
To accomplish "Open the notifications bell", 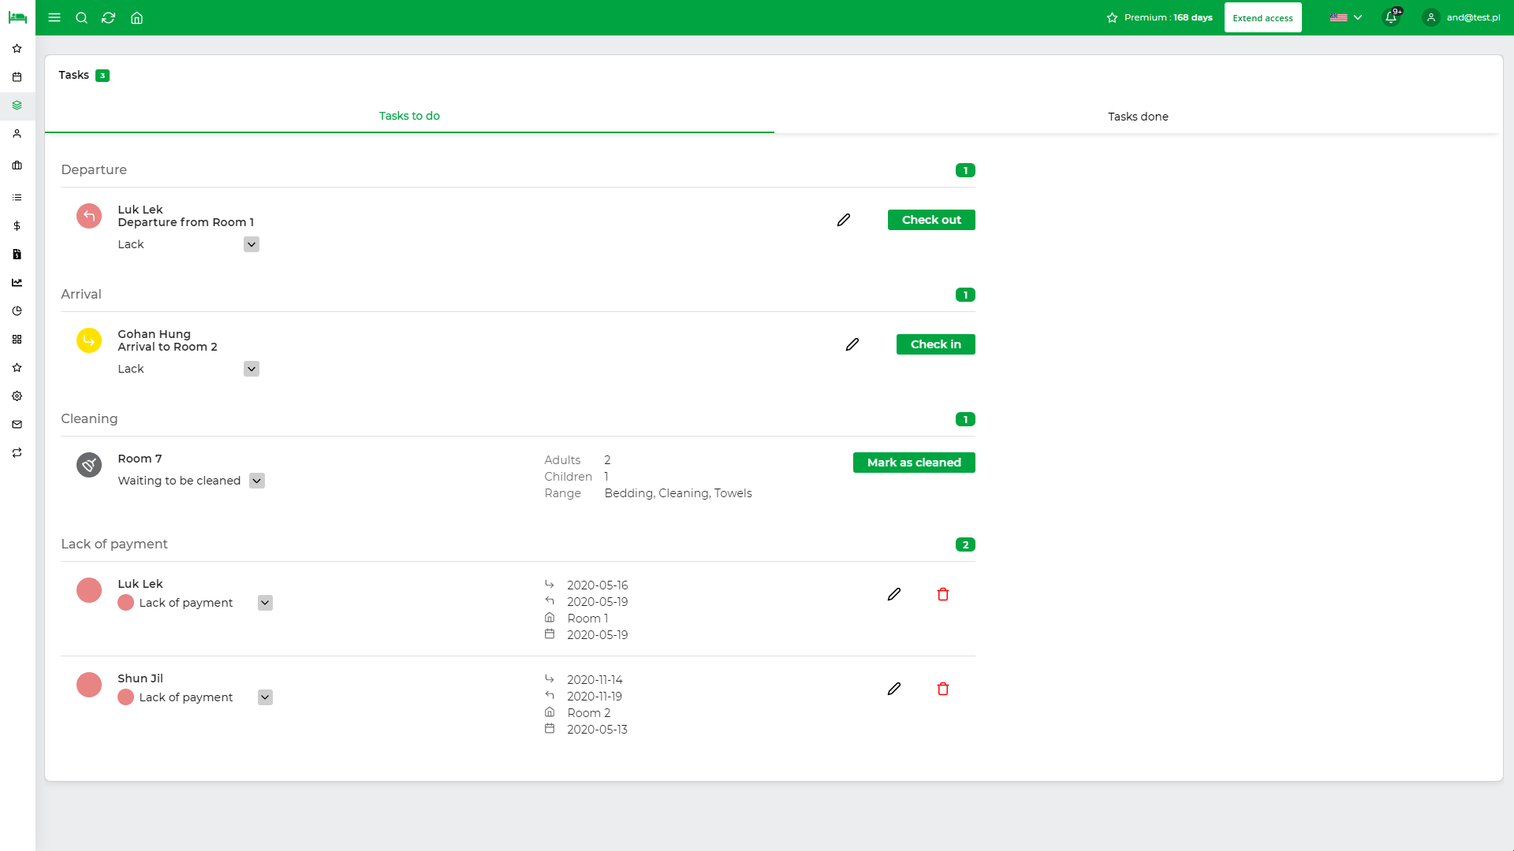I will (x=1391, y=17).
